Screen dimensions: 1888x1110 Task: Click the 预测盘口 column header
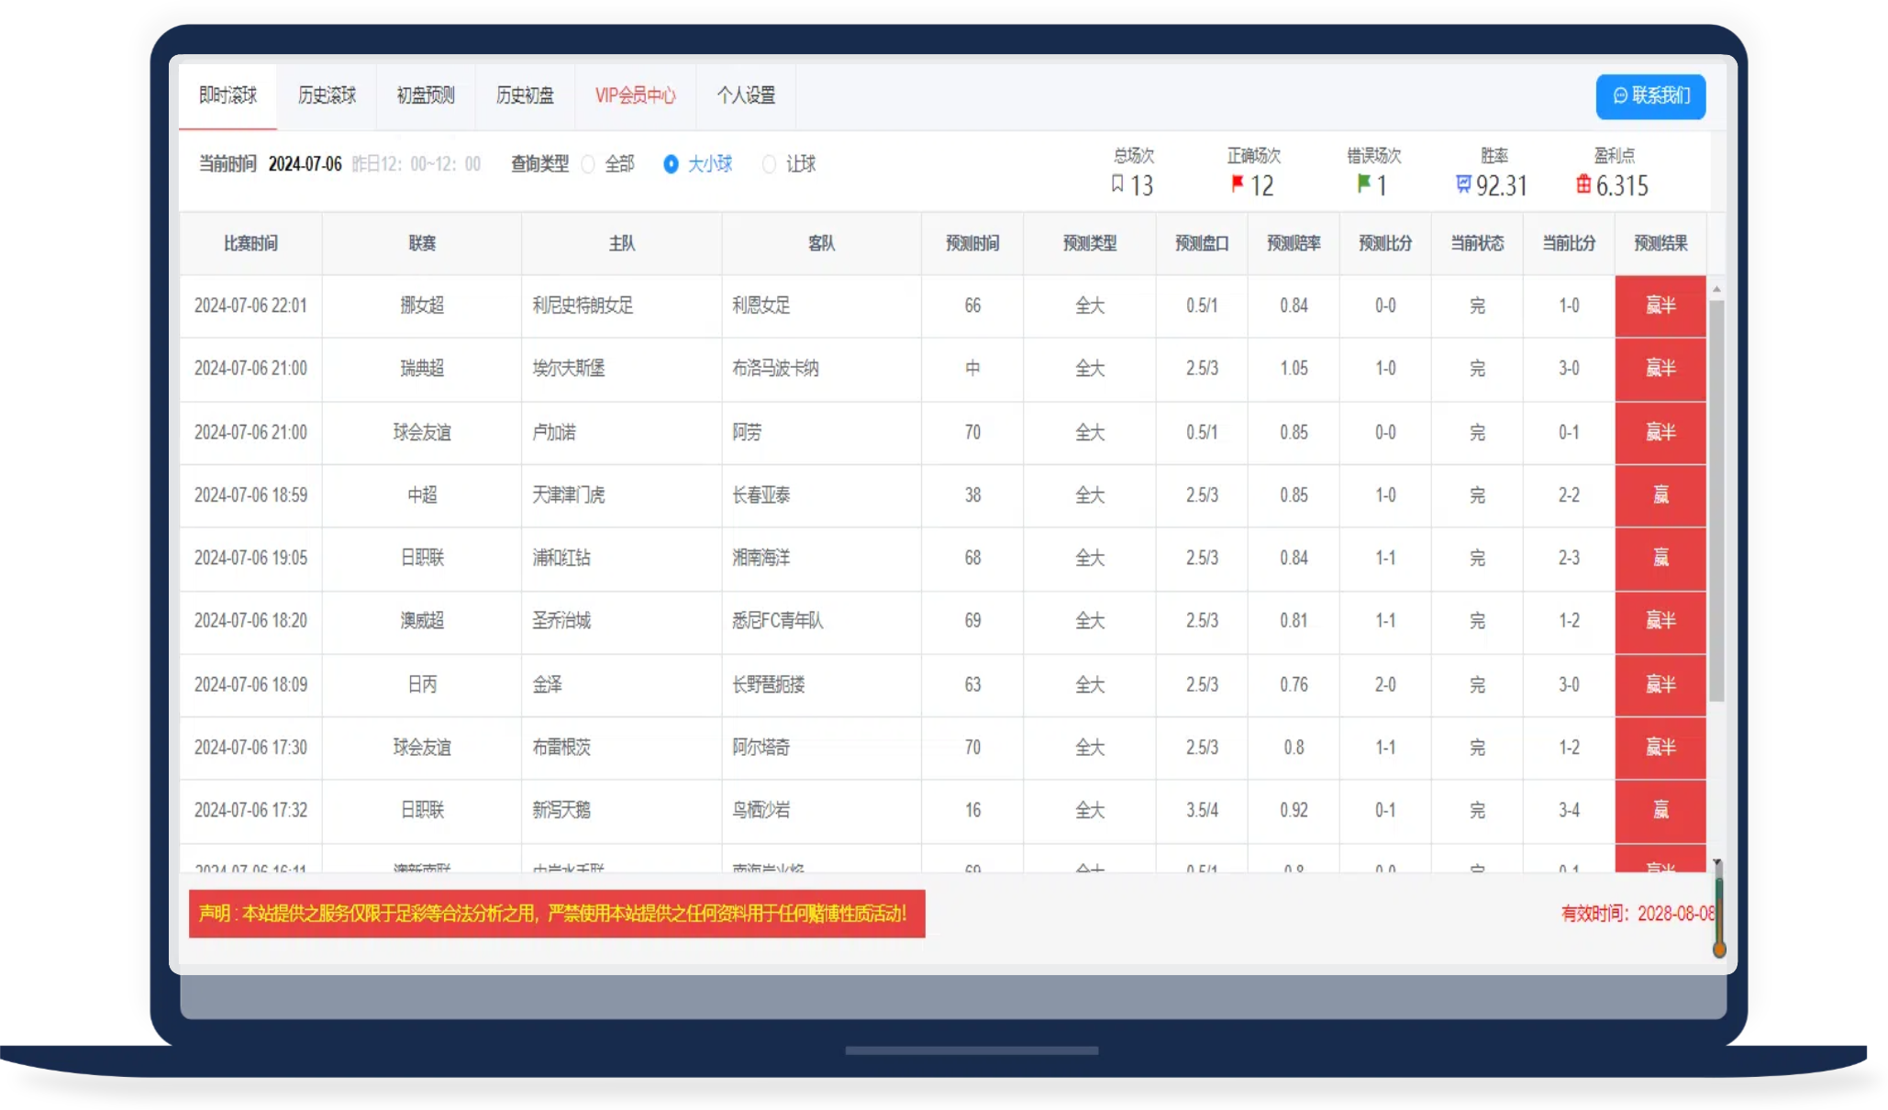click(1202, 243)
